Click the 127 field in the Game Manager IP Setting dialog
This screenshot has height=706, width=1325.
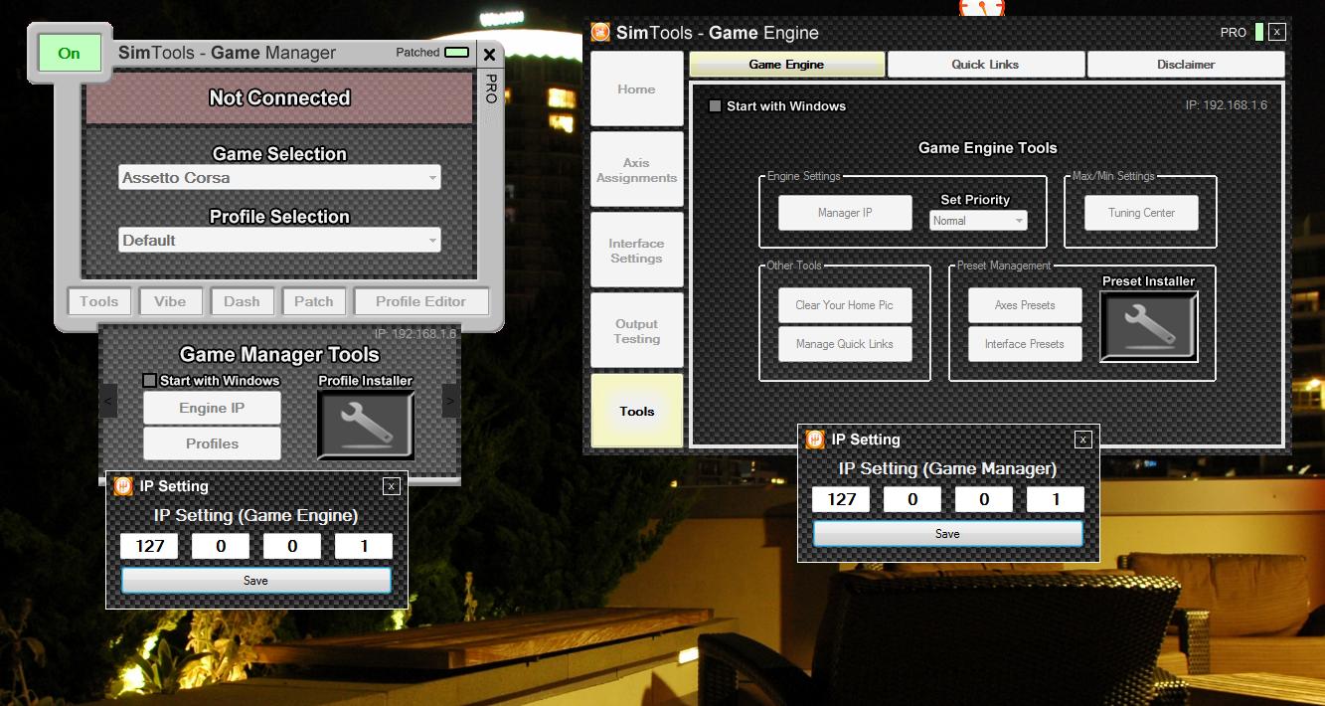[841, 499]
